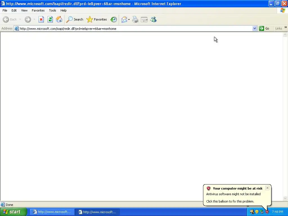288x216 pixels.
Task: Minimize the Internet Explorer window
Action: tap(271, 3)
